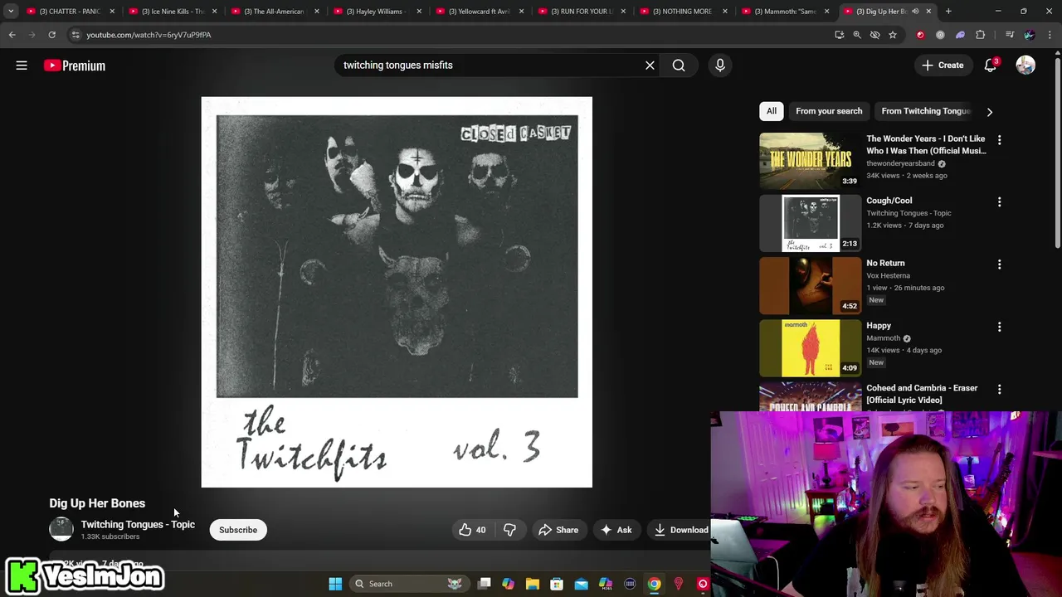
Task: Click the thewonderyearsband channel name
Action: [900, 163]
